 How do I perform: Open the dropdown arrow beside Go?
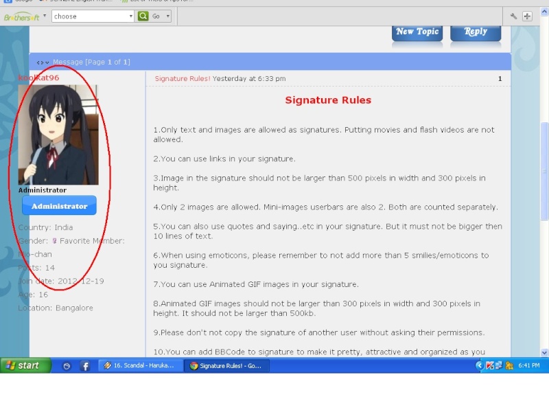168,16
